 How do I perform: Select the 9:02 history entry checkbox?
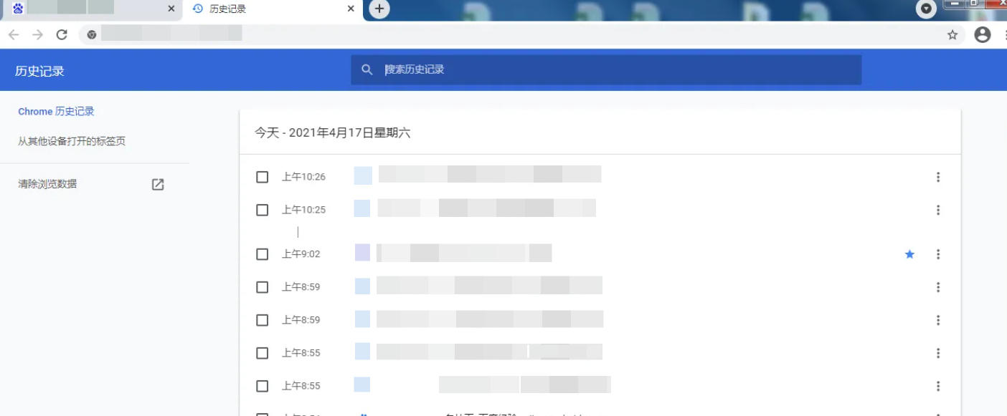point(262,254)
